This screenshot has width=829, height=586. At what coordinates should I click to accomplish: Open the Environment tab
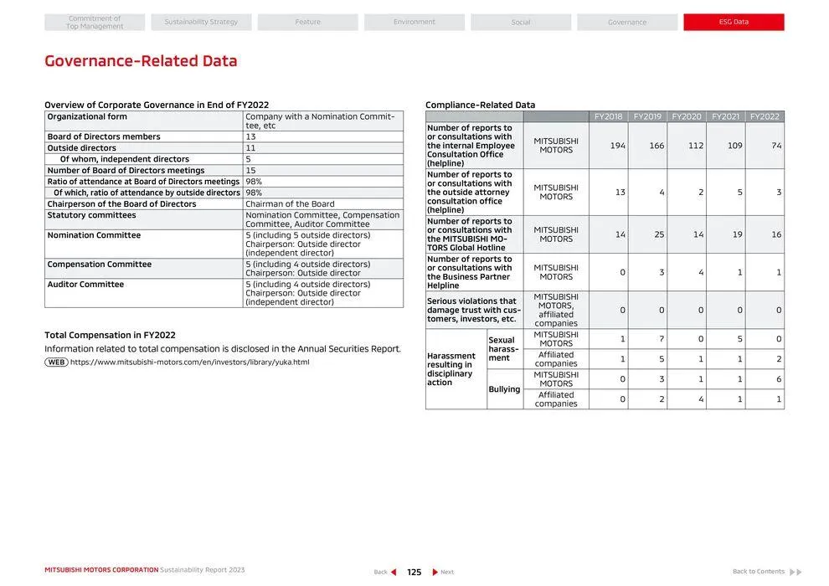(x=414, y=21)
